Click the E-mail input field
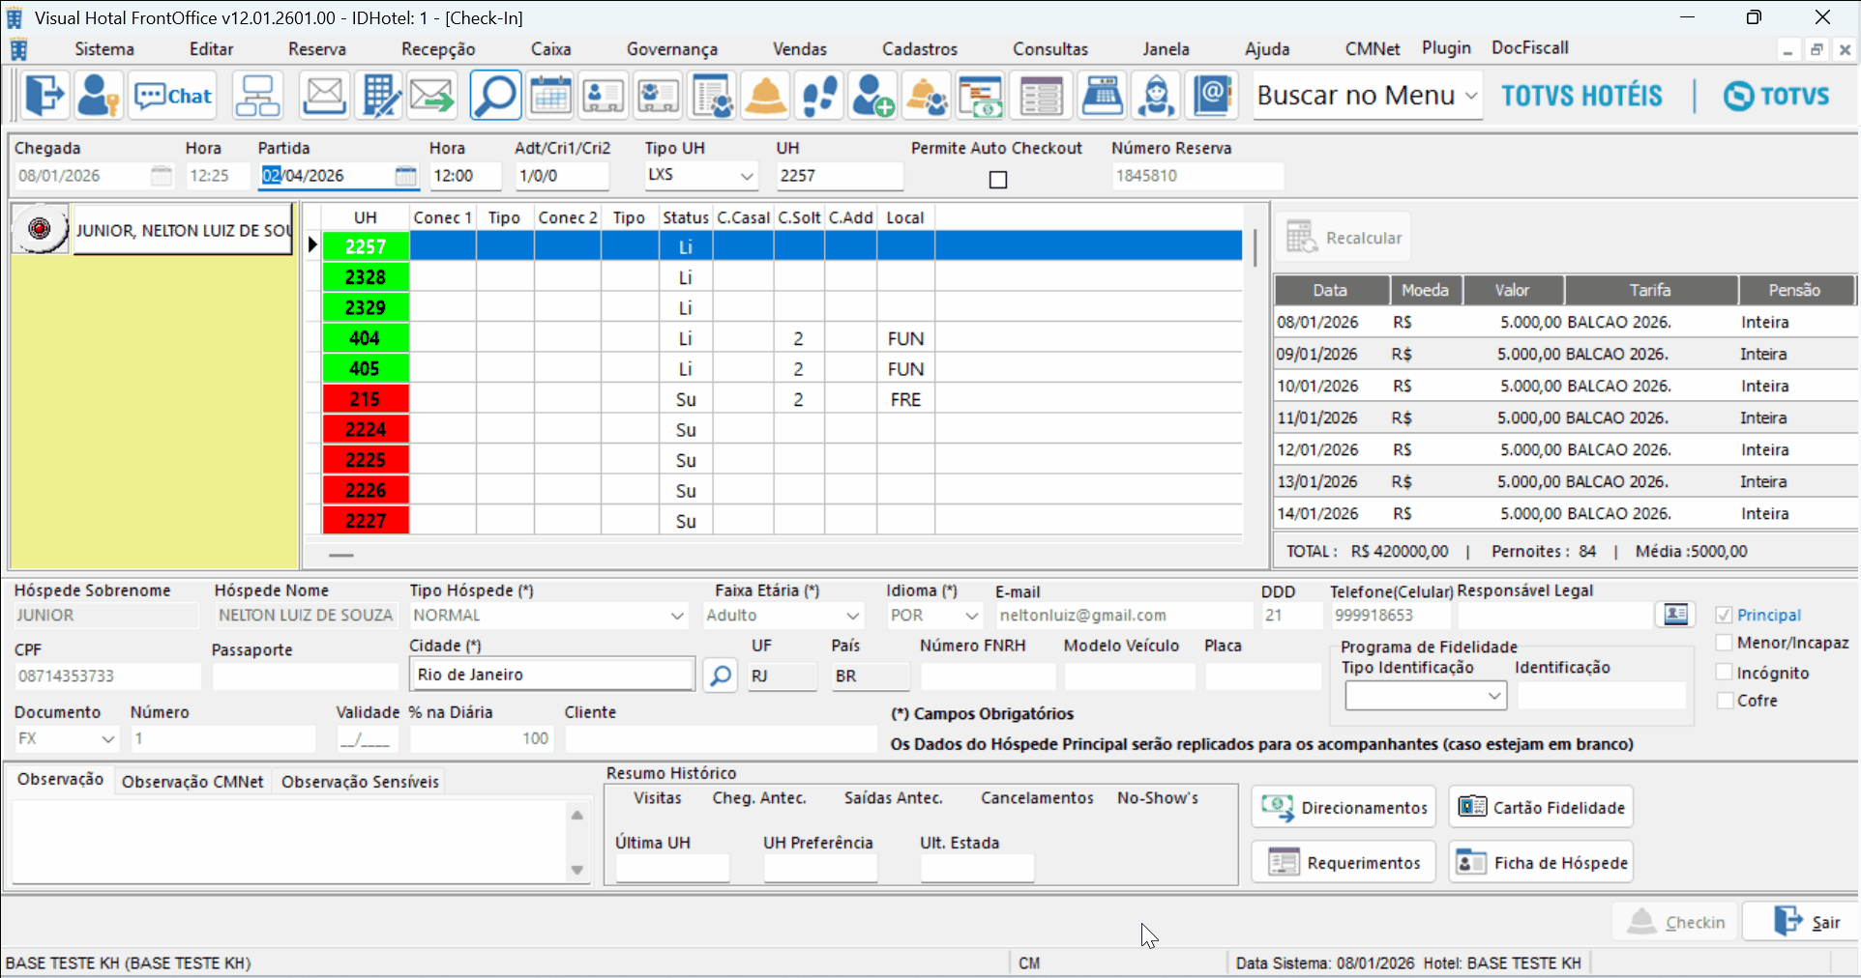This screenshot has height=978, width=1861. pyautogui.click(x=1124, y=616)
